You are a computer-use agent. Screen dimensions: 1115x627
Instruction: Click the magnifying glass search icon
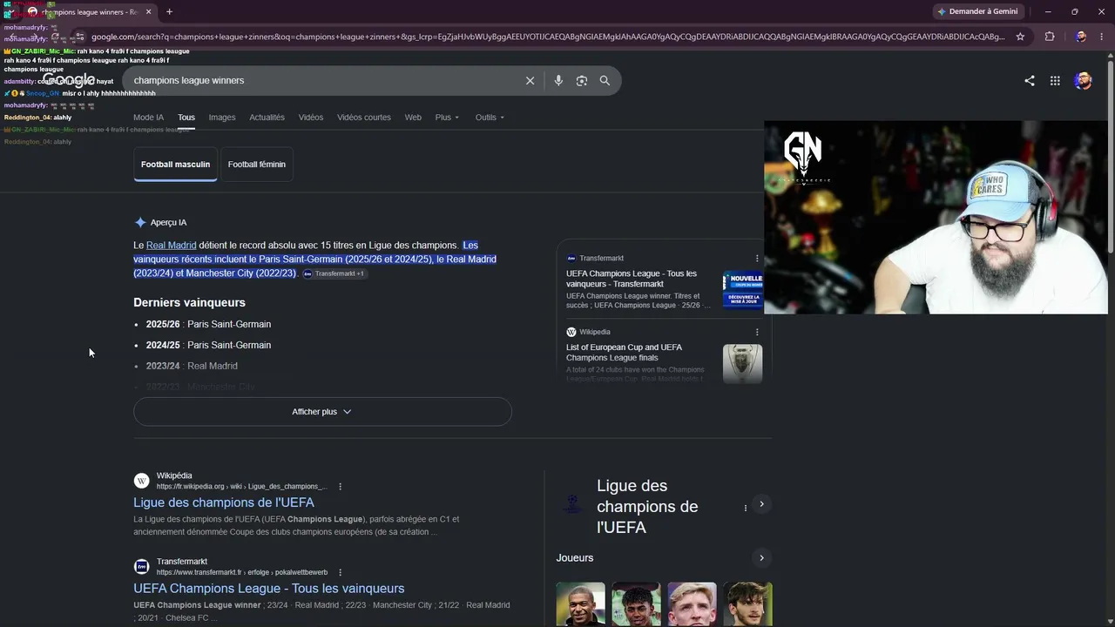tap(605, 80)
